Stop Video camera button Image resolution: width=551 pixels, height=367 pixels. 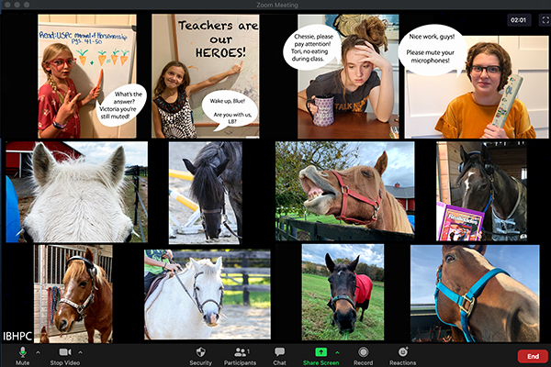click(65, 355)
